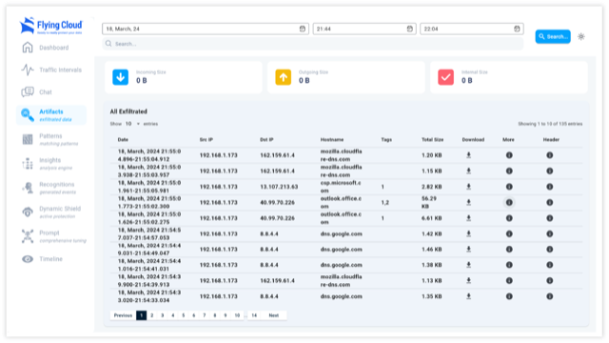Click the Chat bubbles icon

coord(28,92)
